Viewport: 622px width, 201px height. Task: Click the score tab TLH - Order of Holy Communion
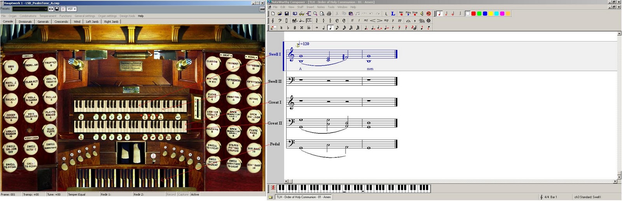pyautogui.click(x=304, y=197)
